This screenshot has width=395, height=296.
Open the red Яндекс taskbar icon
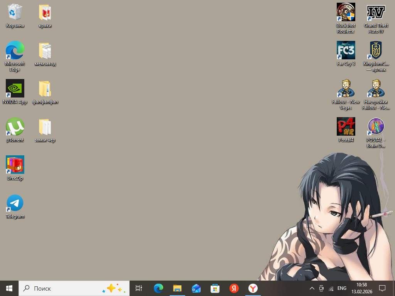(x=234, y=288)
